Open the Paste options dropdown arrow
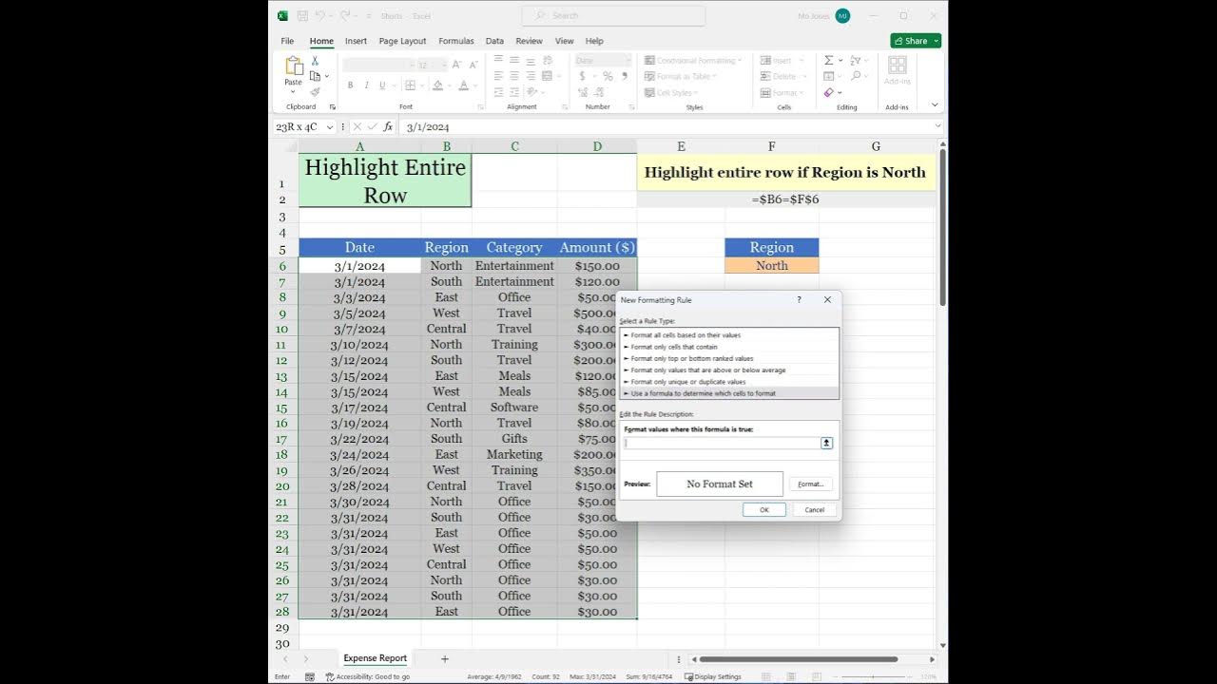This screenshot has width=1217, height=684. coord(293,91)
